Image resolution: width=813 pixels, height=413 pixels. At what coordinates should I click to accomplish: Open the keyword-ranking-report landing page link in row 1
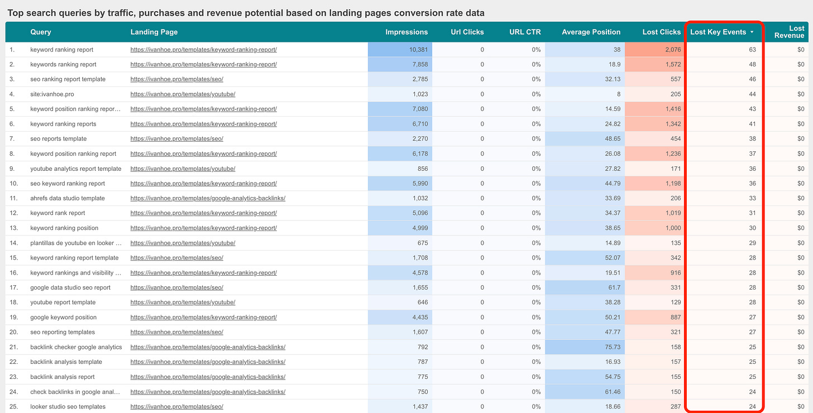click(x=203, y=49)
